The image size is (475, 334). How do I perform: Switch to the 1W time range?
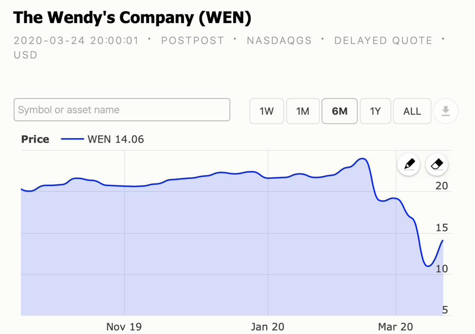(266, 111)
